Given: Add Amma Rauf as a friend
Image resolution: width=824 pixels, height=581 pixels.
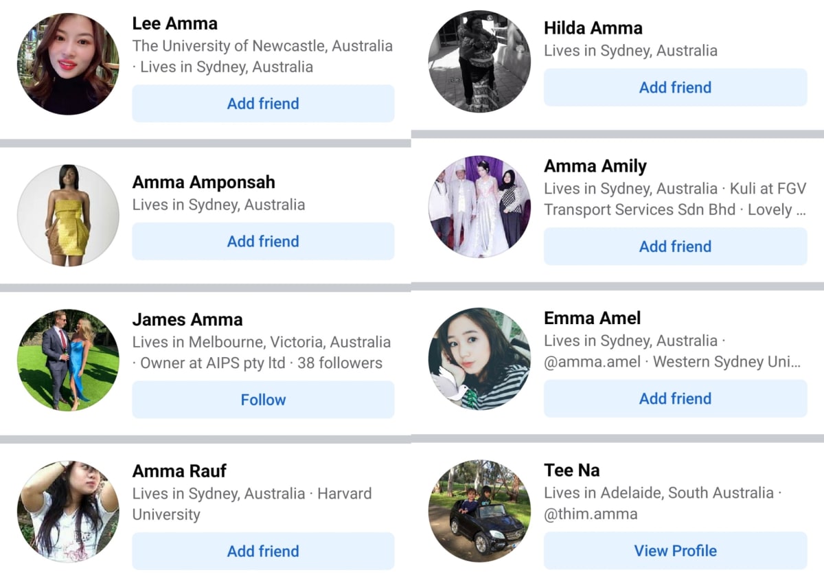Looking at the screenshot, I should 263,551.
